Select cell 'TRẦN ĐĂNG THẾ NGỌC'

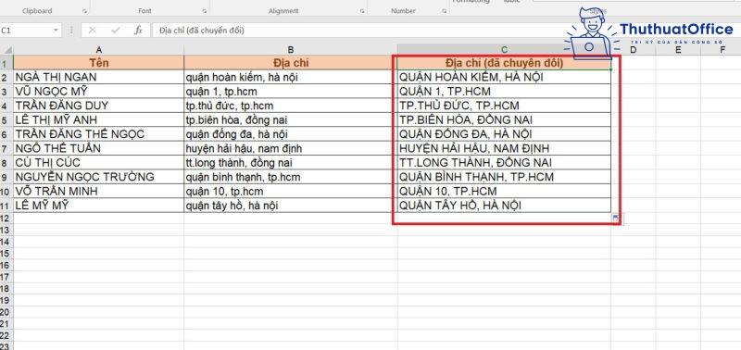tap(99, 134)
